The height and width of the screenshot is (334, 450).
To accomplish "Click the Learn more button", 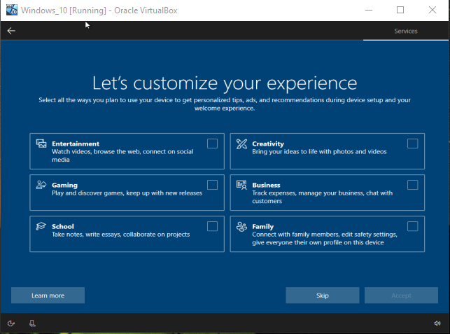I will coord(48,295).
